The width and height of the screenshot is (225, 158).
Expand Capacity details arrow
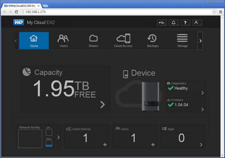tap(102, 105)
